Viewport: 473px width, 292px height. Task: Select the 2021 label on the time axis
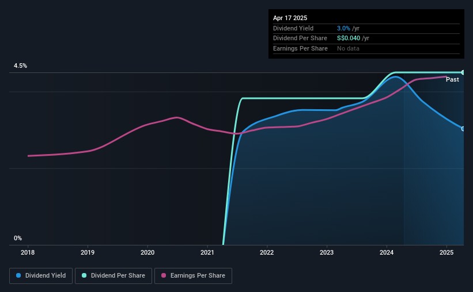pos(207,252)
